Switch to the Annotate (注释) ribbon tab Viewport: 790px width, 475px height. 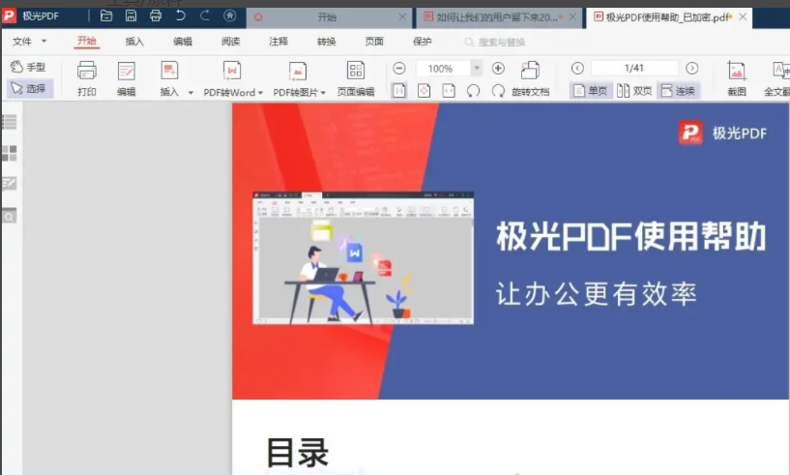coord(278,42)
